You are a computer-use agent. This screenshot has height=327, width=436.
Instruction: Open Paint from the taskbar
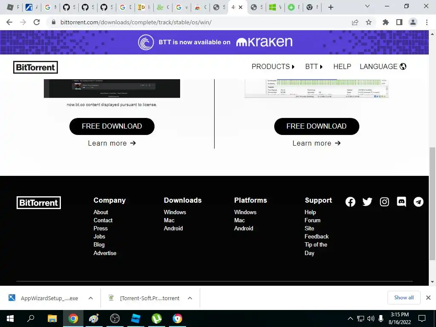click(94, 318)
